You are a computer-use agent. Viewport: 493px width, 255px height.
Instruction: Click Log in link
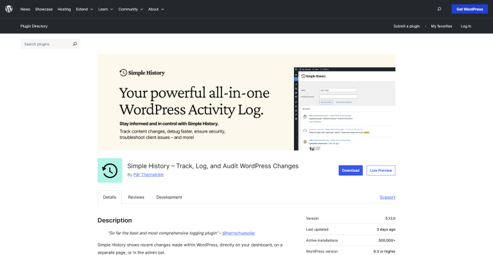point(465,26)
